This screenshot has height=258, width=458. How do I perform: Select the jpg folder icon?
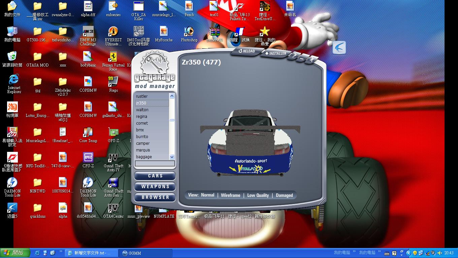tap(37, 84)
